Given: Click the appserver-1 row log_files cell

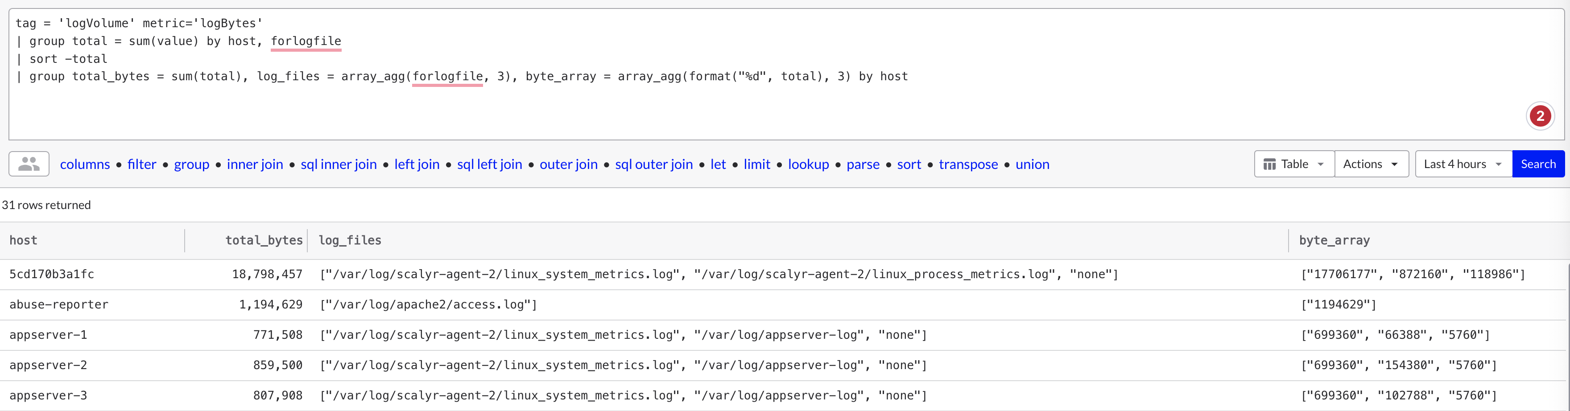Looking at the screenshot, I should [x=624, y=335].
